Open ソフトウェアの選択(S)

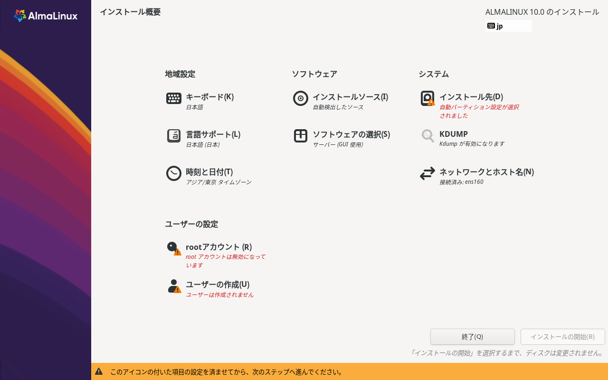click(351, 134)
